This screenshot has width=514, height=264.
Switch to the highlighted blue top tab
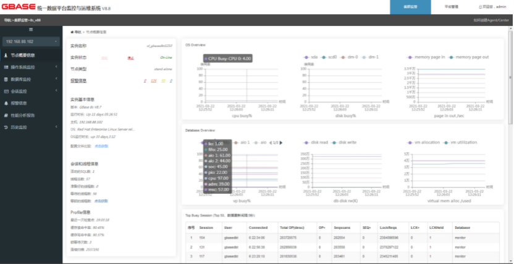(410, 7)
